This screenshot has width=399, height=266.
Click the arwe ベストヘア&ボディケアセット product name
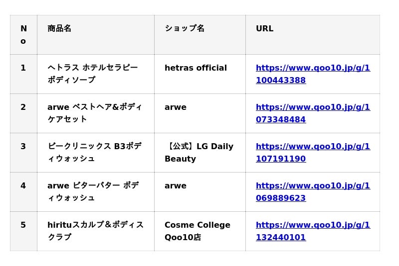click(95, 113)
